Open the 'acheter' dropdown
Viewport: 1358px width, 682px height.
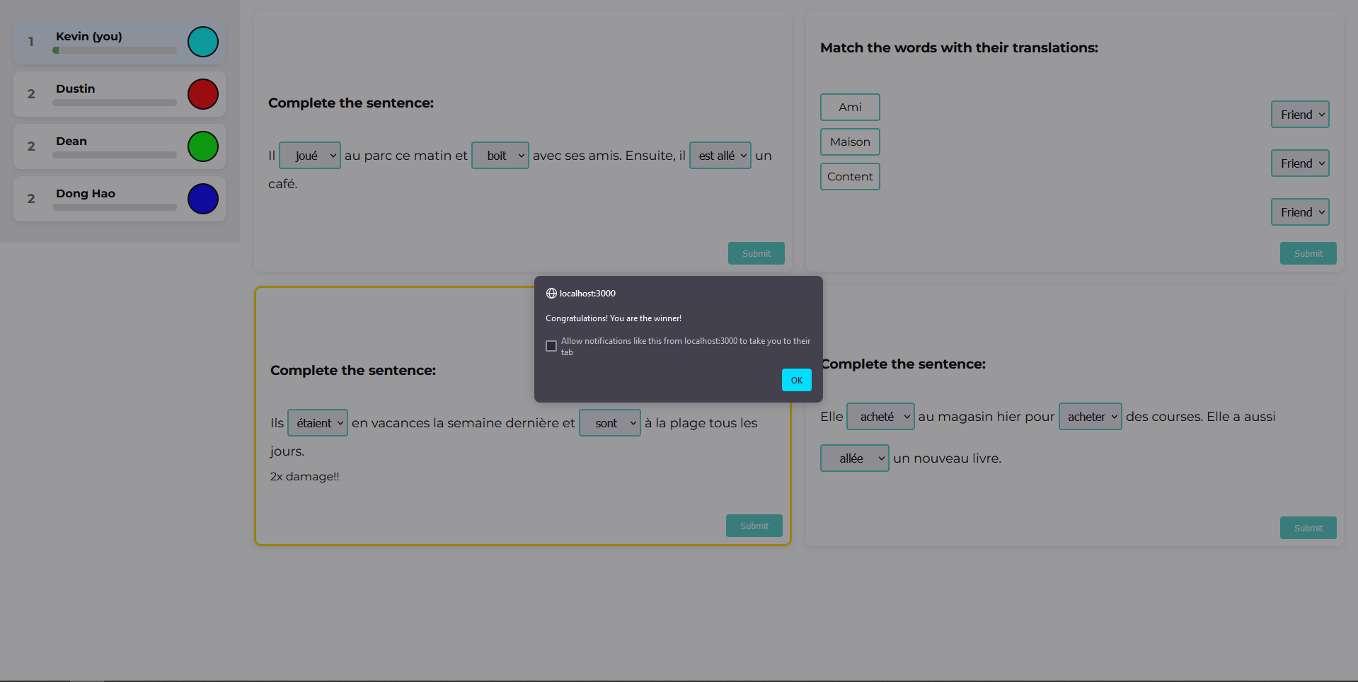click(1091, 417)
